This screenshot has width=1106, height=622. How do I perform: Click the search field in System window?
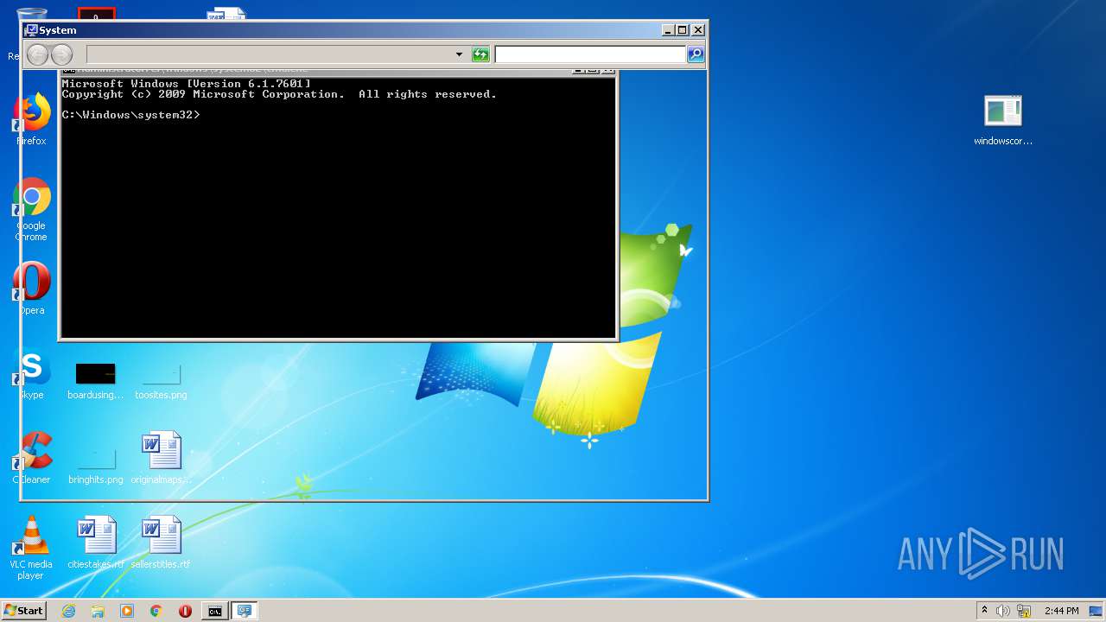(590, 55)
